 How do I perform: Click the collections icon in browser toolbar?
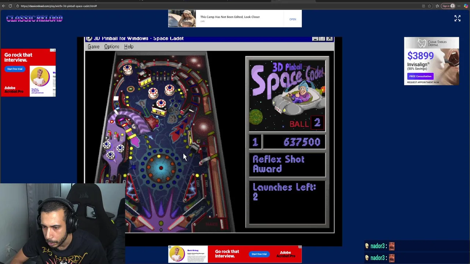pyautogui.click(x=437, y=6)
